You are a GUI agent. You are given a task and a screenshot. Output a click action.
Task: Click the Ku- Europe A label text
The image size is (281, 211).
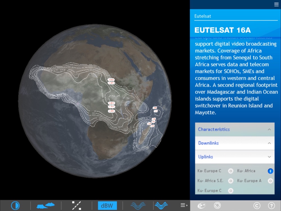(x=249, y=181)
